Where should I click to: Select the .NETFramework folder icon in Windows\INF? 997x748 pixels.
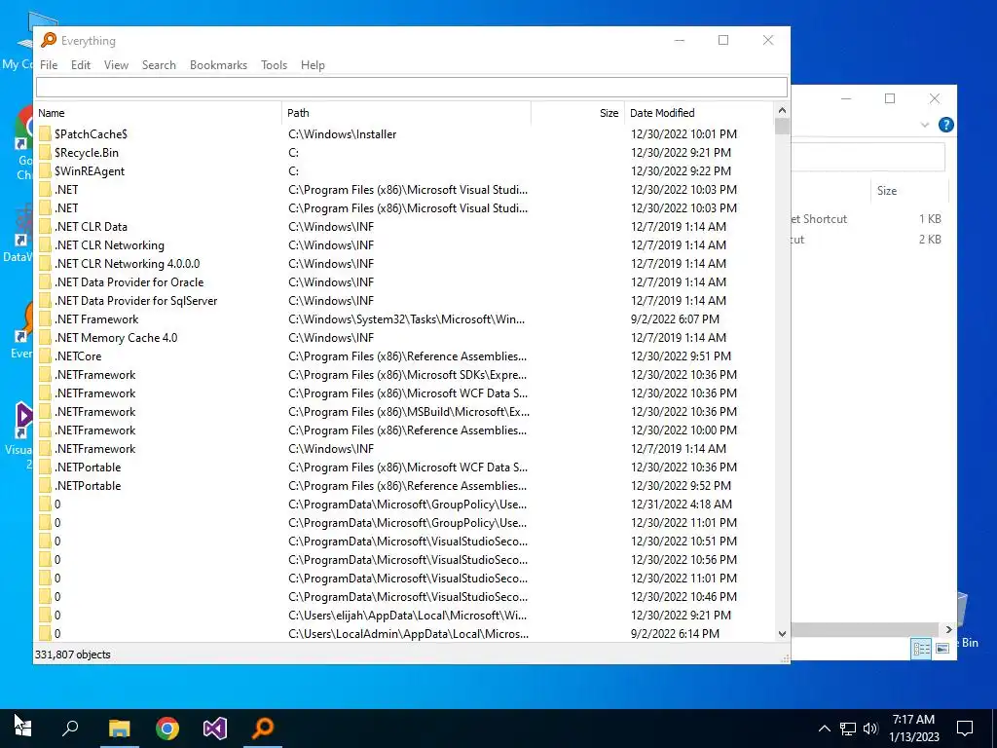point(45,448)
